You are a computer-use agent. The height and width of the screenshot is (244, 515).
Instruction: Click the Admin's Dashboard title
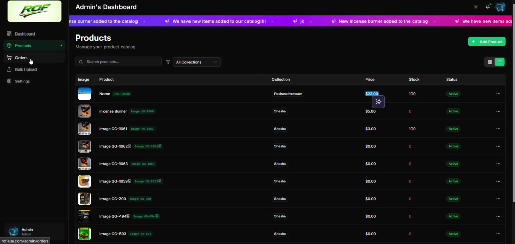[x=106, y=7]
